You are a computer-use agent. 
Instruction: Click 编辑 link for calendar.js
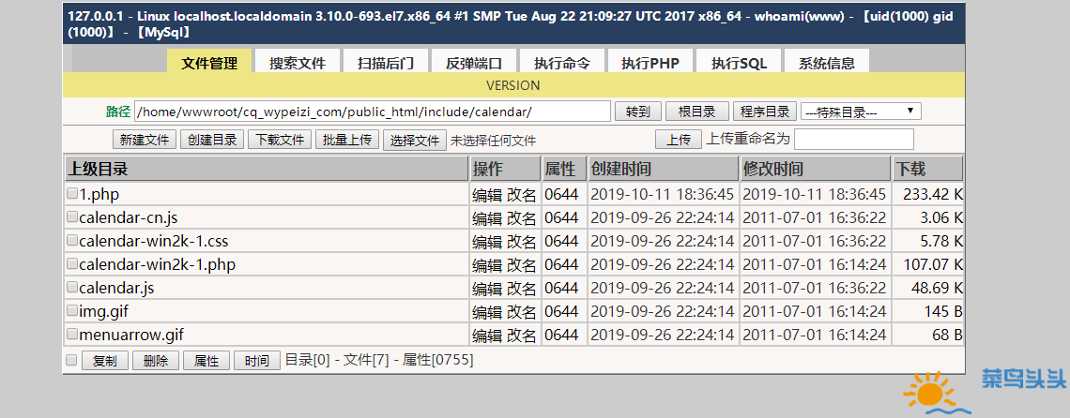pyautogui.click(x=487, y=289)
